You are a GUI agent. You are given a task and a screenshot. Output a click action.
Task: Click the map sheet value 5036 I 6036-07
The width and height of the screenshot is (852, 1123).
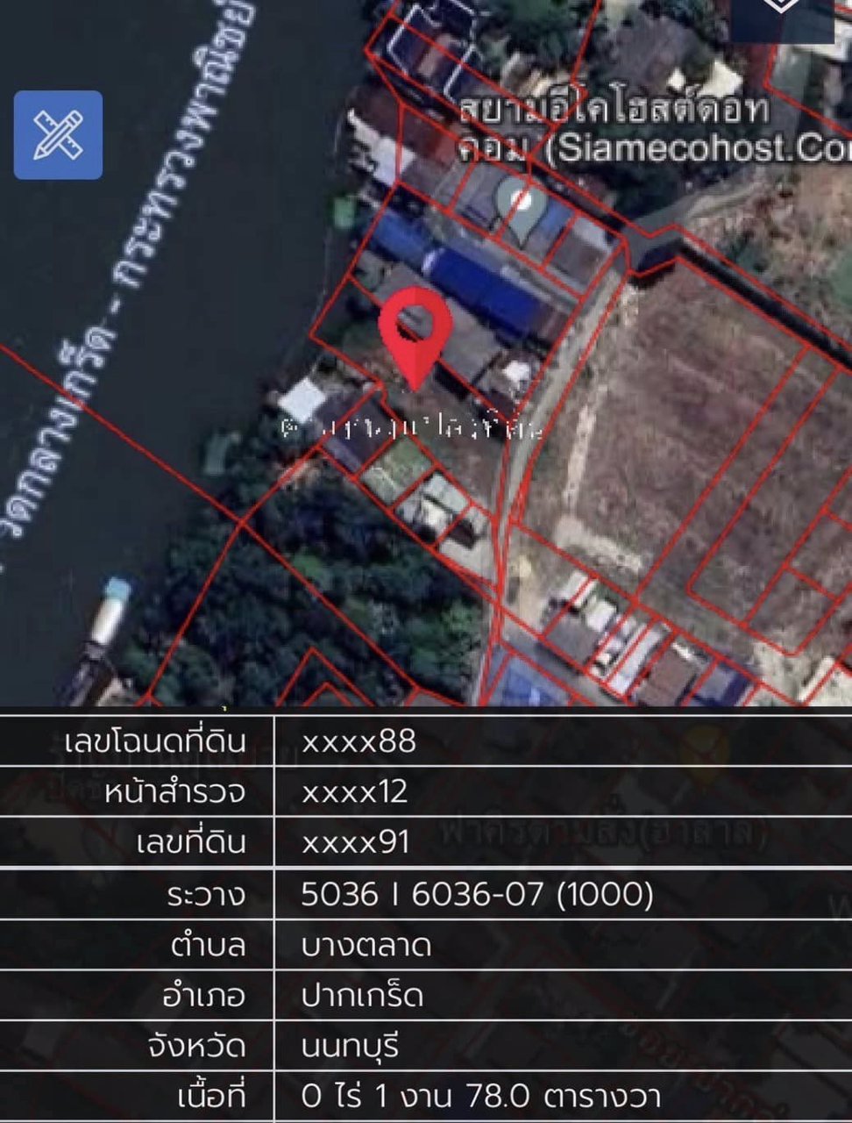(478, 894)
